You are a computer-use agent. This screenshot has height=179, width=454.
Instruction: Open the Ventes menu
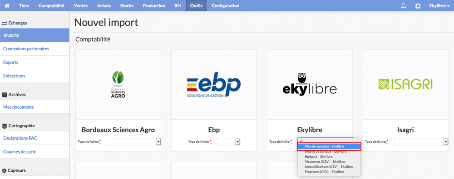click(81, 5)
